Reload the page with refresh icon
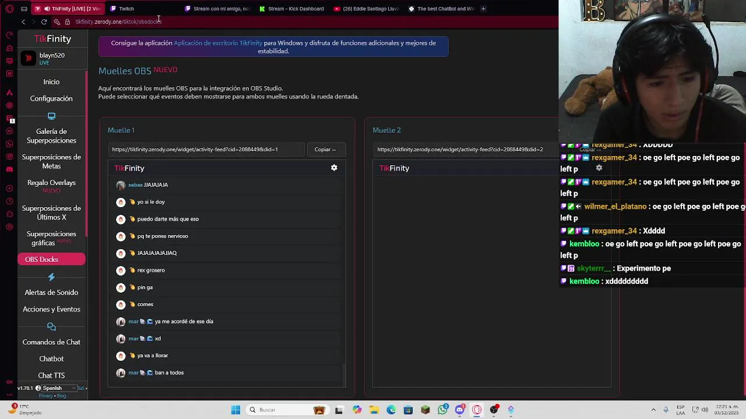Image resolution: width=746 pixels, height=419 pixels. pos(44,22)
